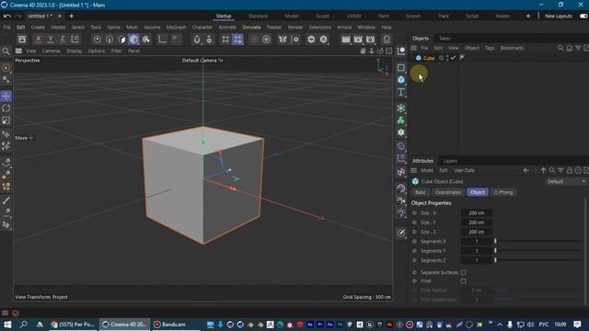Open the Windows Start menu

pyautogui.click(x=7, y=325)
